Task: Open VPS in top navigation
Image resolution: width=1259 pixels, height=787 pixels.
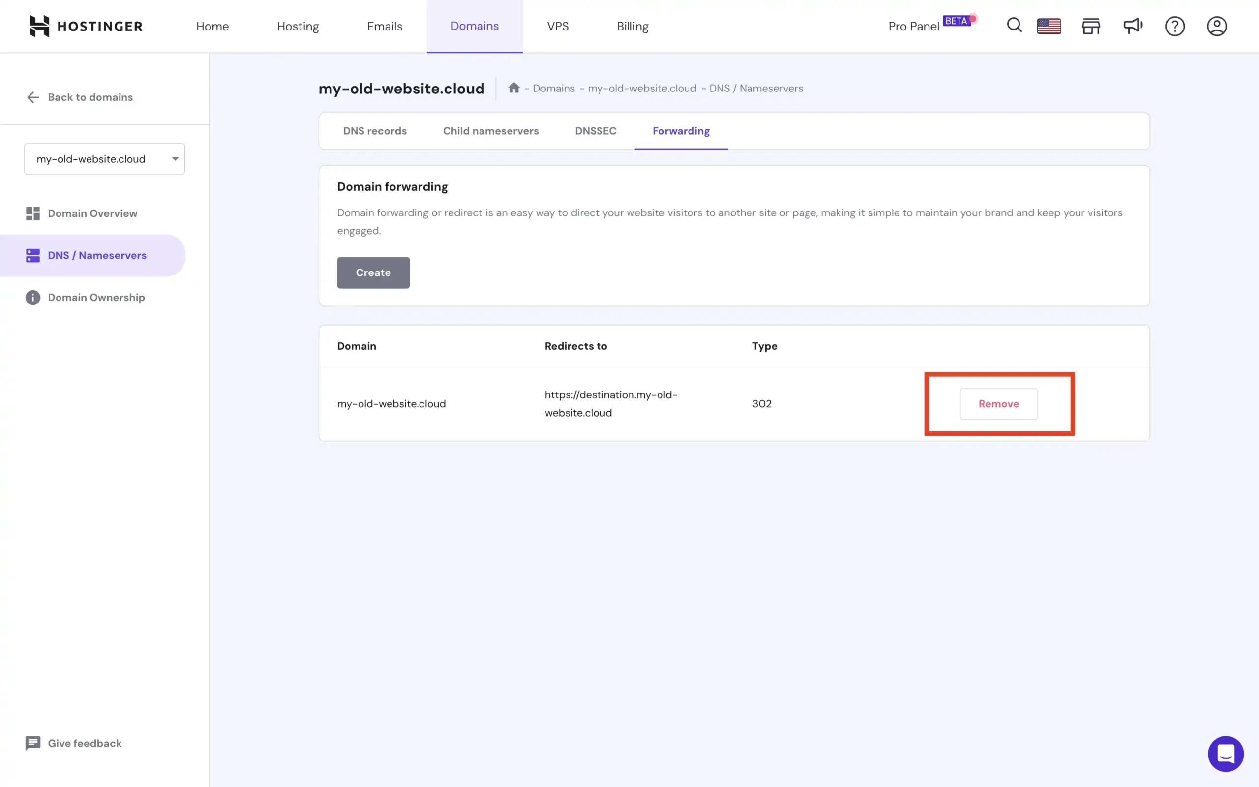Action: 558,26
